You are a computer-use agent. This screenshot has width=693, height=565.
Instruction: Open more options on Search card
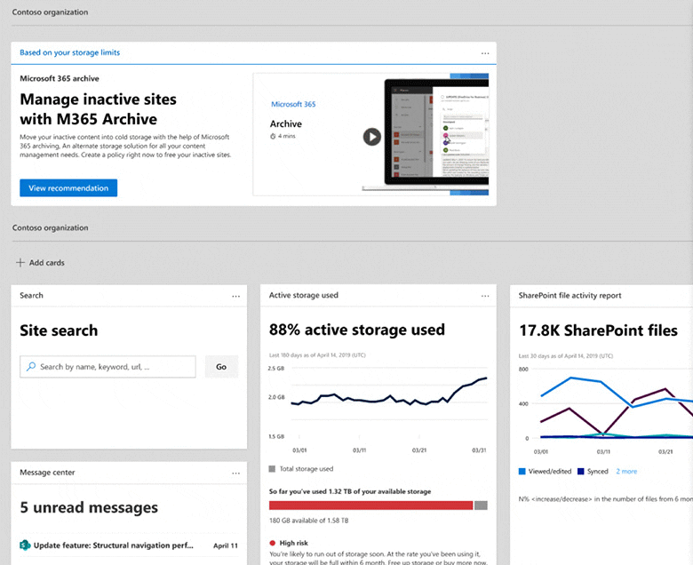(x=236, y=297)
